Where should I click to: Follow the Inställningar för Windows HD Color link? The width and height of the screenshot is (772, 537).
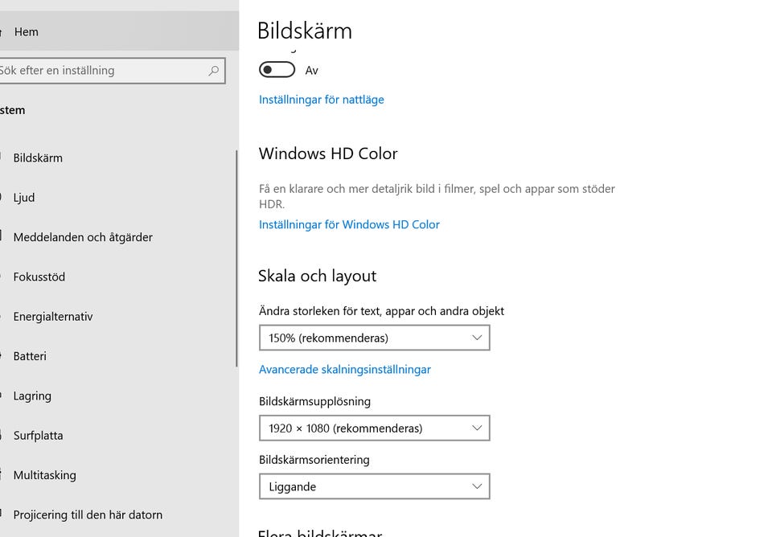point(349,224)
